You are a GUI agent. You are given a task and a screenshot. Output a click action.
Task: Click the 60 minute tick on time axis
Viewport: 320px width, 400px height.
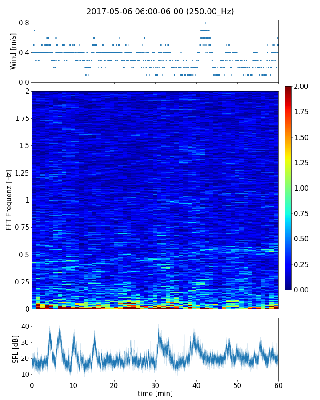[x=278, y=384]
